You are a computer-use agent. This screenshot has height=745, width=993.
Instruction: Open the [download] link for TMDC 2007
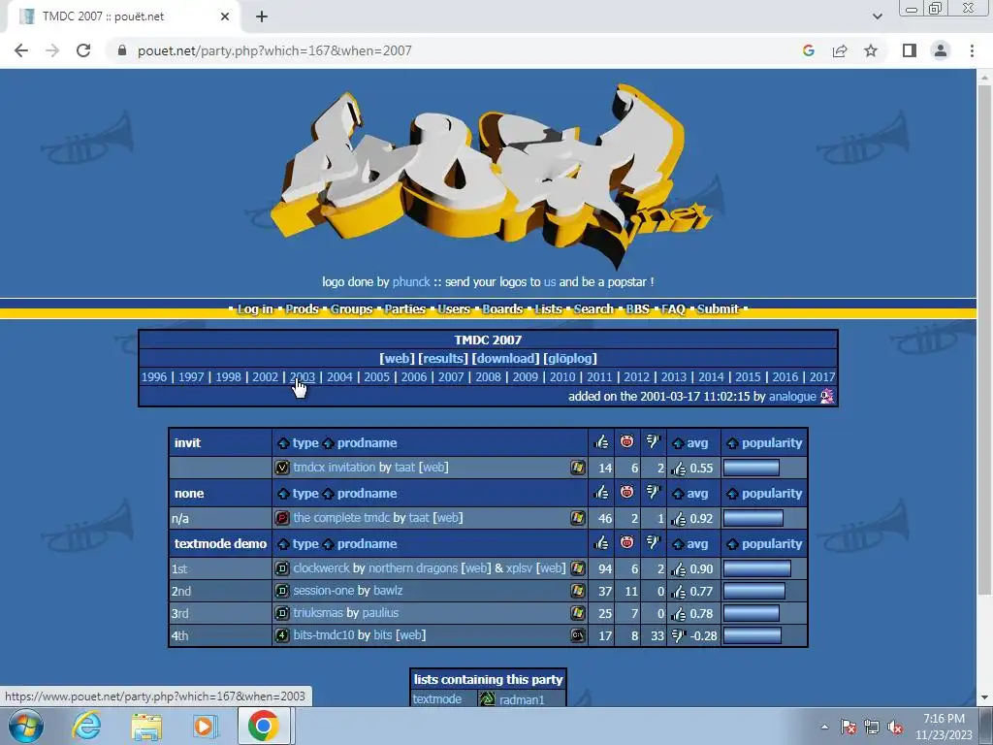505,359
